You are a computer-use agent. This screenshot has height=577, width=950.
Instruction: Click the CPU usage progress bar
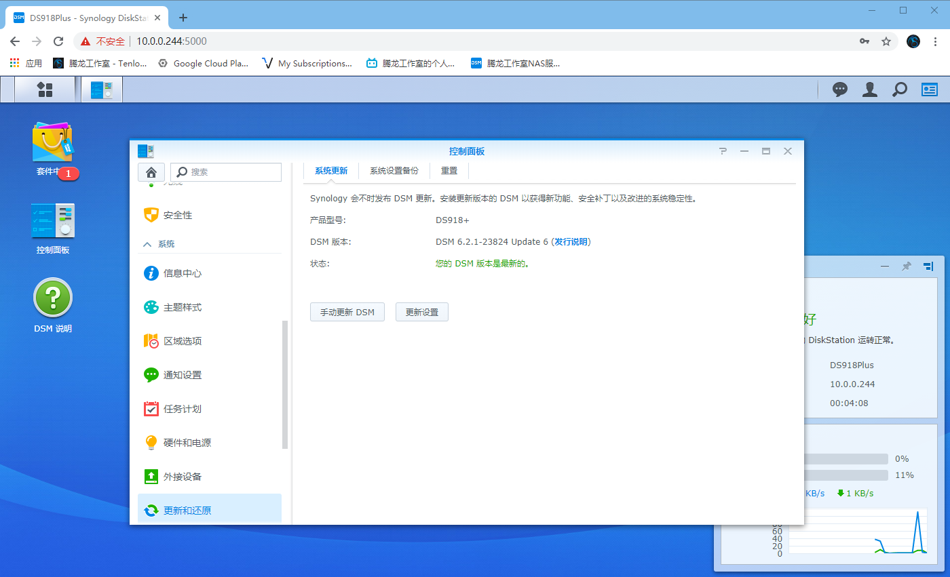pos(845,459)
